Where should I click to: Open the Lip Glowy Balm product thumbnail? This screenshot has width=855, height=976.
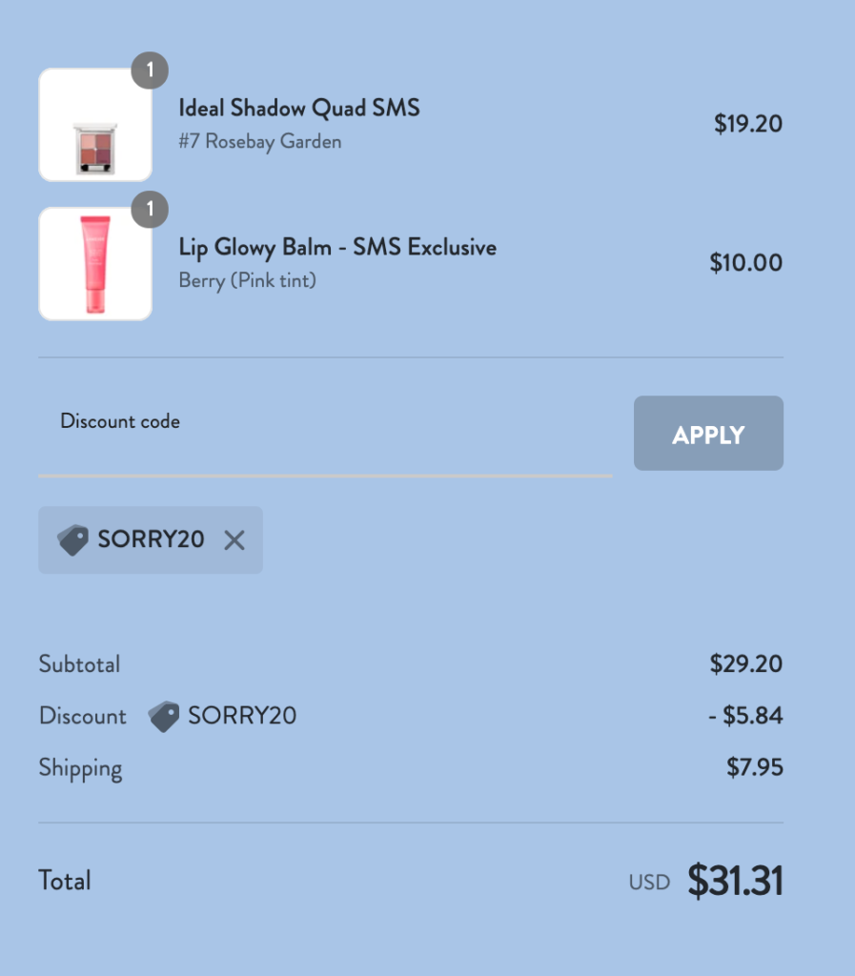pyautogui.click(x=95, y=264)
